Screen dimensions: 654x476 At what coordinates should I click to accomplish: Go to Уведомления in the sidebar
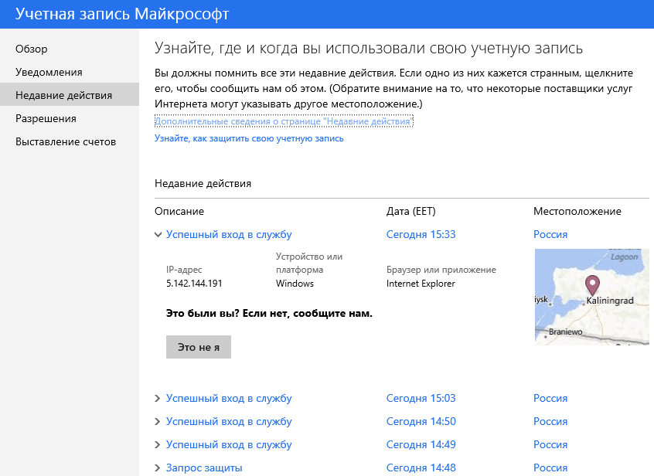coord(49,72)
